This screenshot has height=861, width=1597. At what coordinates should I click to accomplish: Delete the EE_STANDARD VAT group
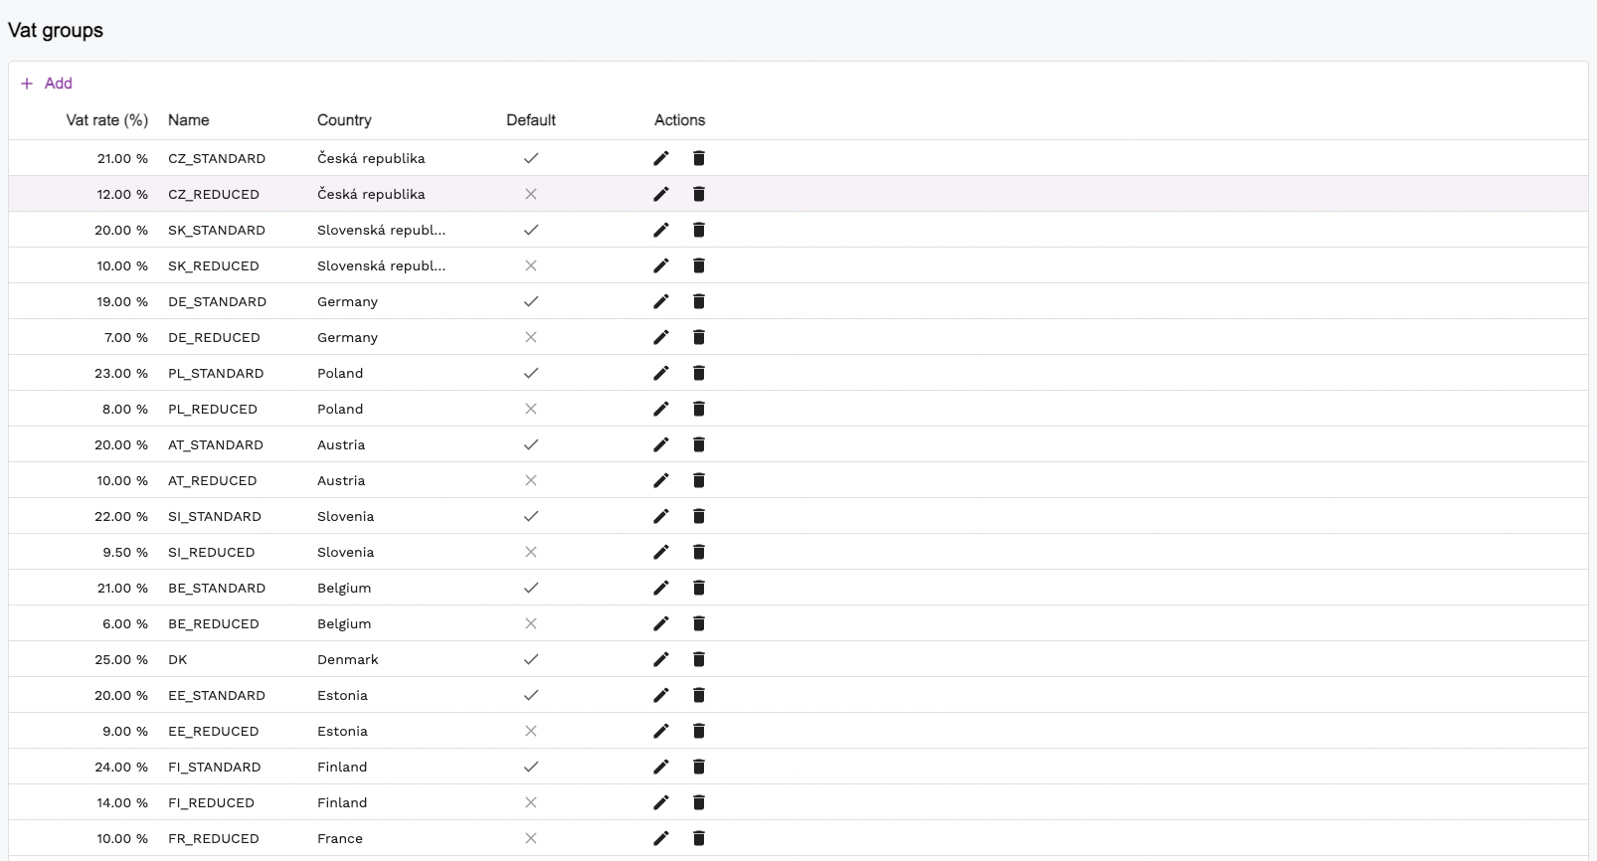coord(699,695)
